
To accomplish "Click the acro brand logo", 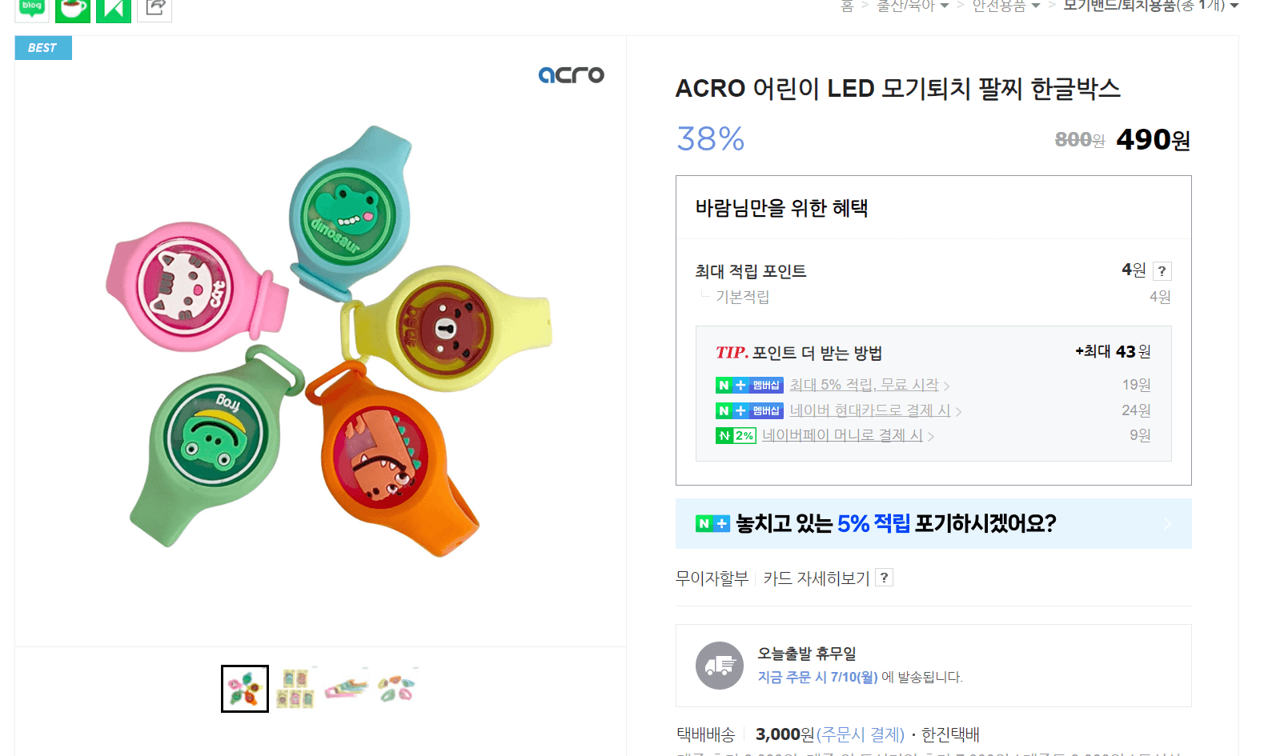I will point(572,74).
